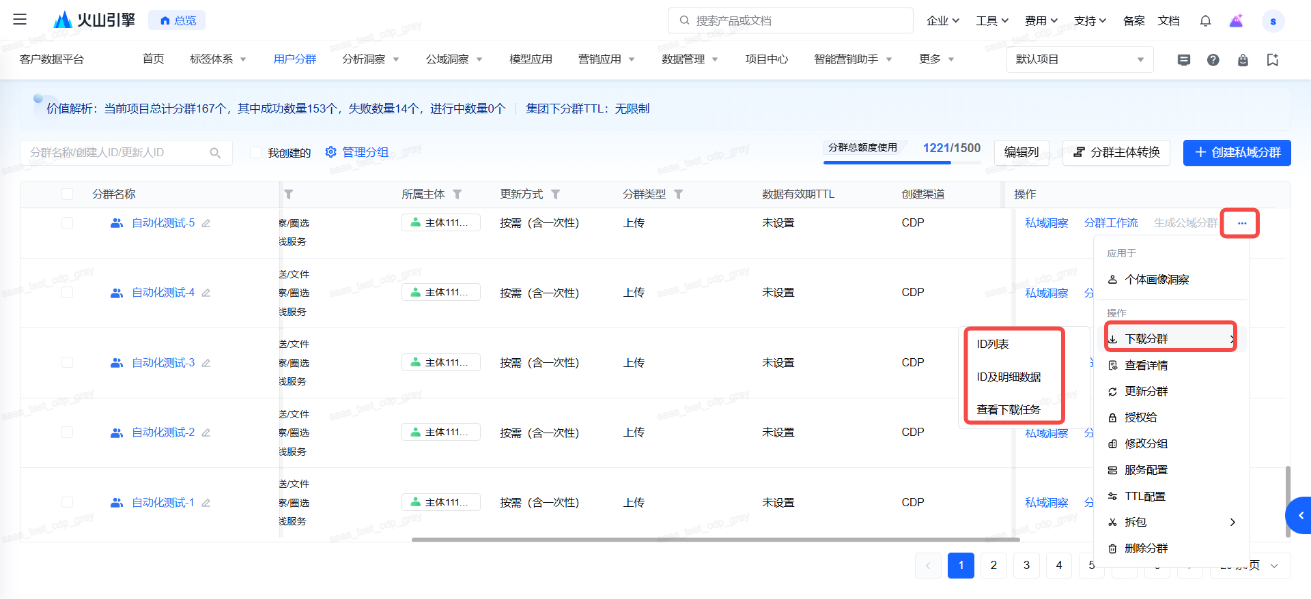Image resolution: width=1311 pixels, height=599 pixels.
Task: Click the filter icon beside 分群类型 column
Action: [x=678, y=194]
